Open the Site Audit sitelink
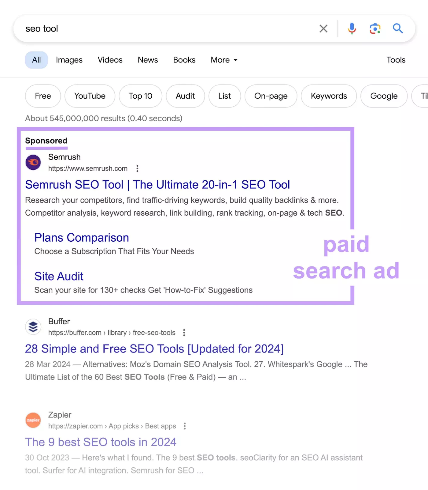This screenshot has height=490, width=428. coord(59,276)
